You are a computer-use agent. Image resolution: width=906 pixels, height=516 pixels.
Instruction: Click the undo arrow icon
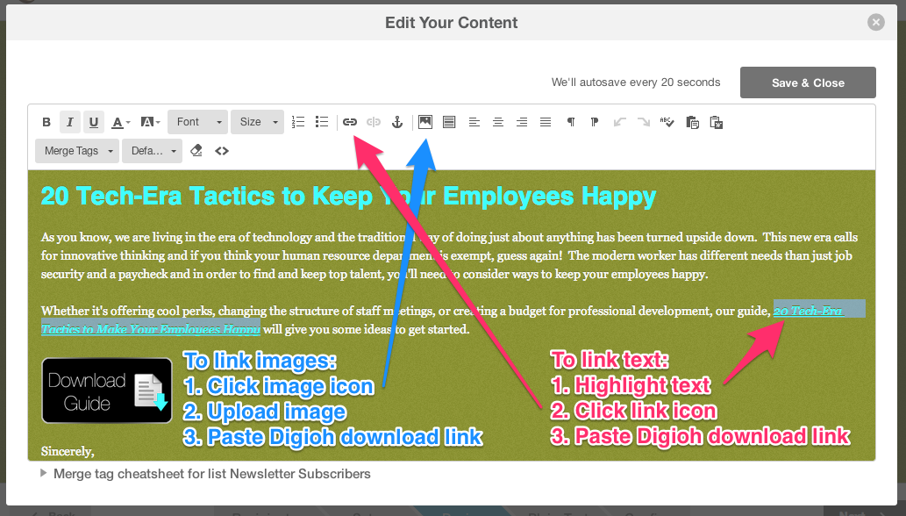click(618, 122)
